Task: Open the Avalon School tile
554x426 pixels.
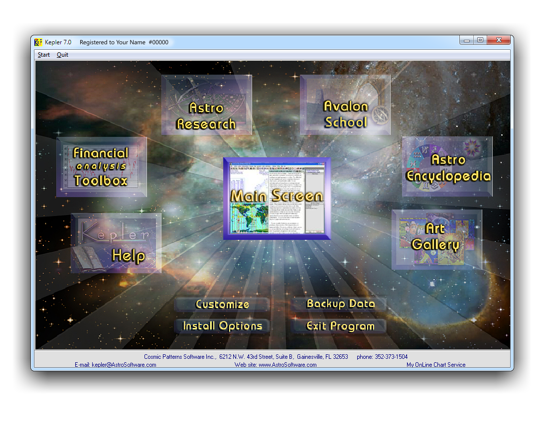Action: (x=345, y=105)
